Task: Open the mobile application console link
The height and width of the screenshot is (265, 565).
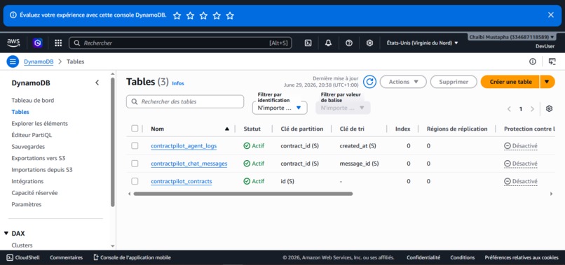Action: [x=132, y=257]
